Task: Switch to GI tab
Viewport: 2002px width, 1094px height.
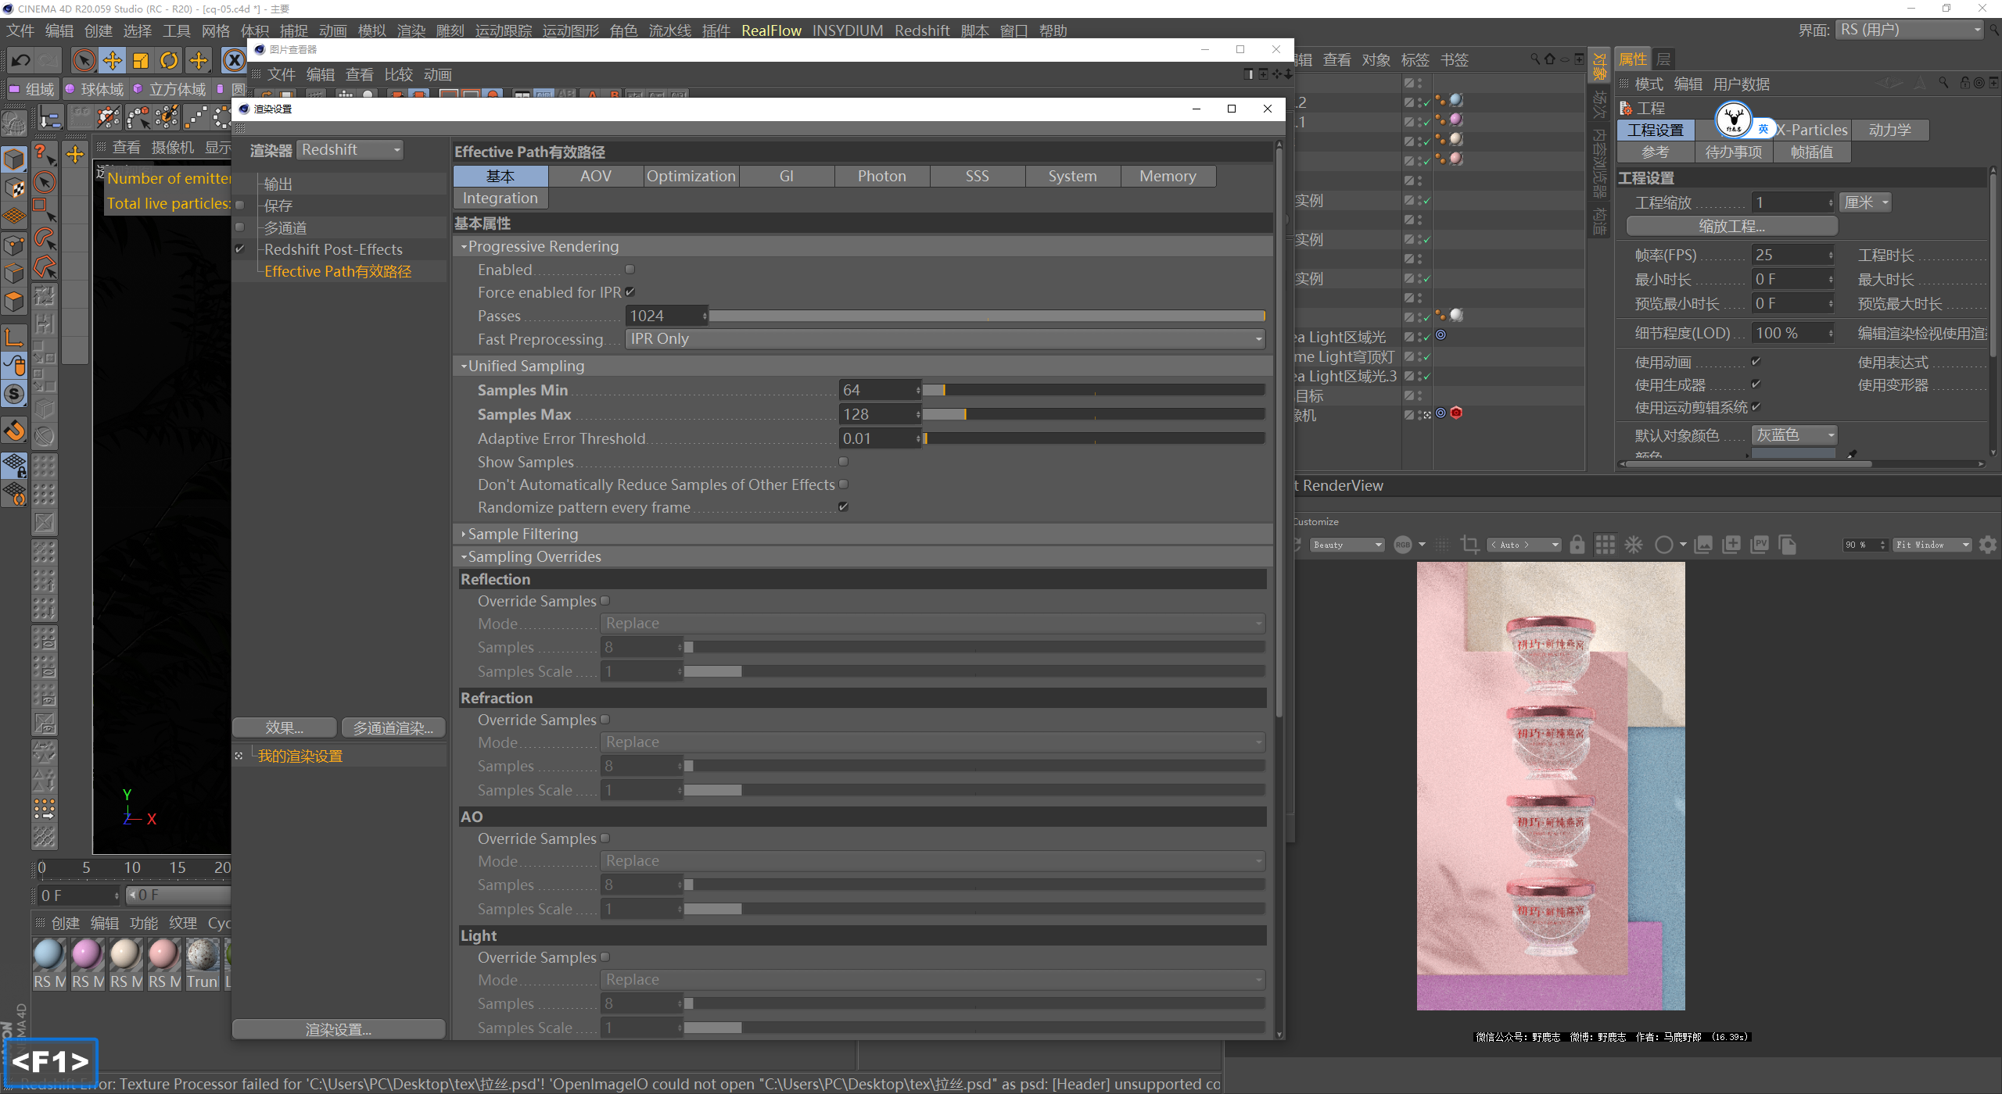Action: pos(787,177)
